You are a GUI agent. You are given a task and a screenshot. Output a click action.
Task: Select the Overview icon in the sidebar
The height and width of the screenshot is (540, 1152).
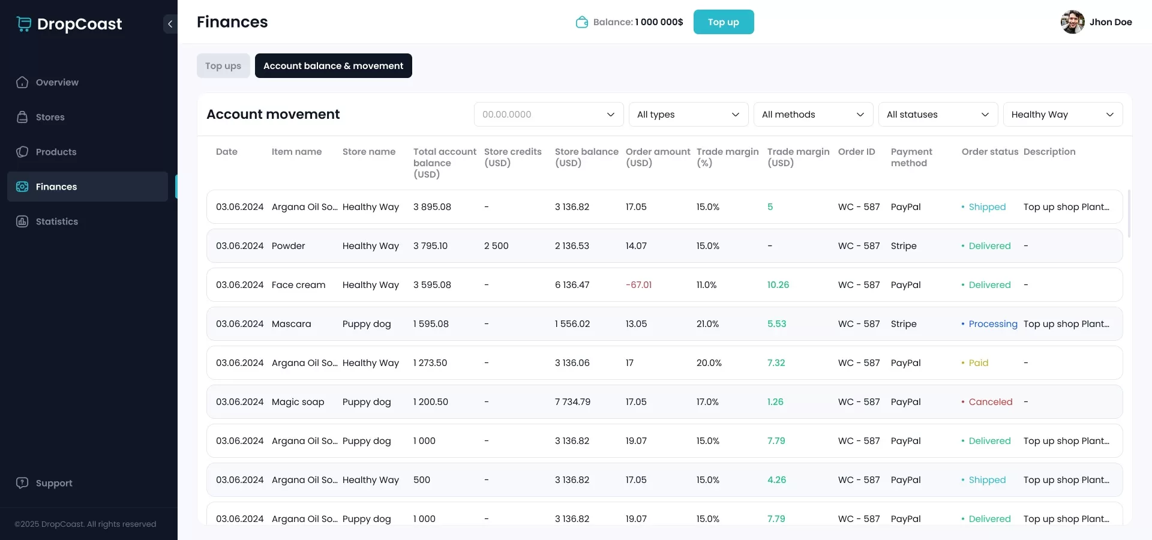point(22,82)
